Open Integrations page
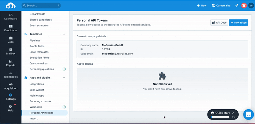The height and width of the screenshot is (124, 255). pyautogui.click(x=37, y=84)
